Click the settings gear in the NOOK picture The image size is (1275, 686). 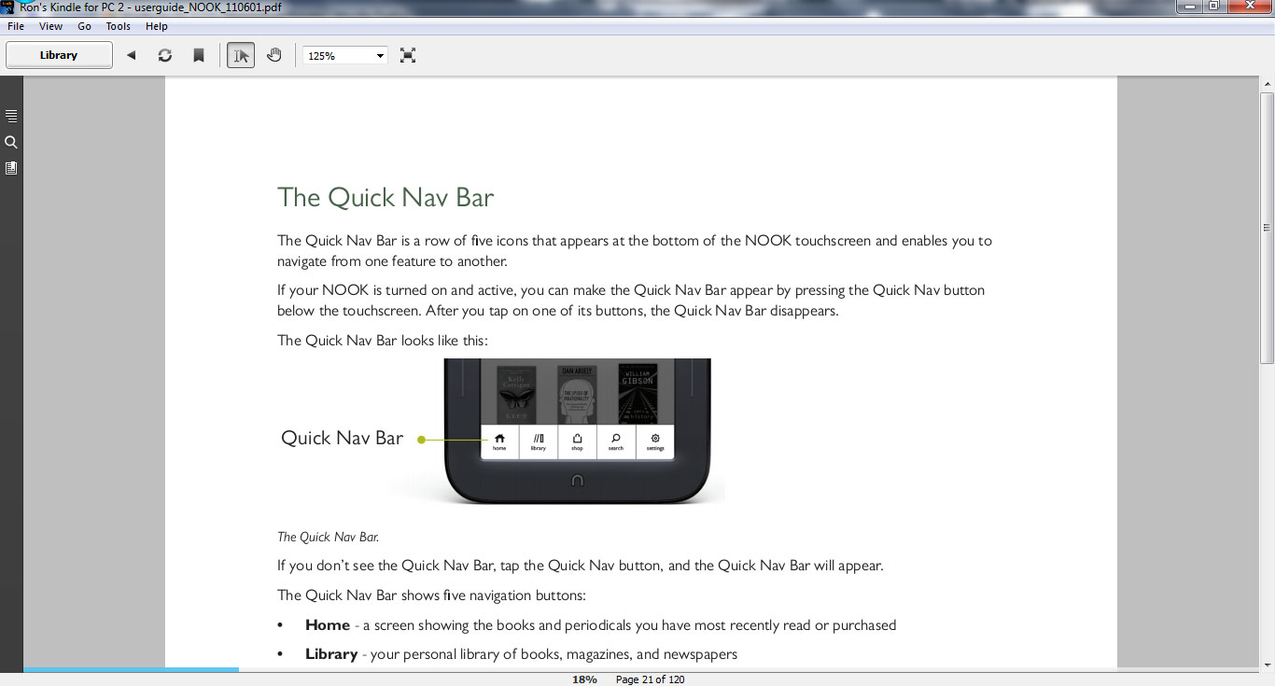(x=655, y=441)
